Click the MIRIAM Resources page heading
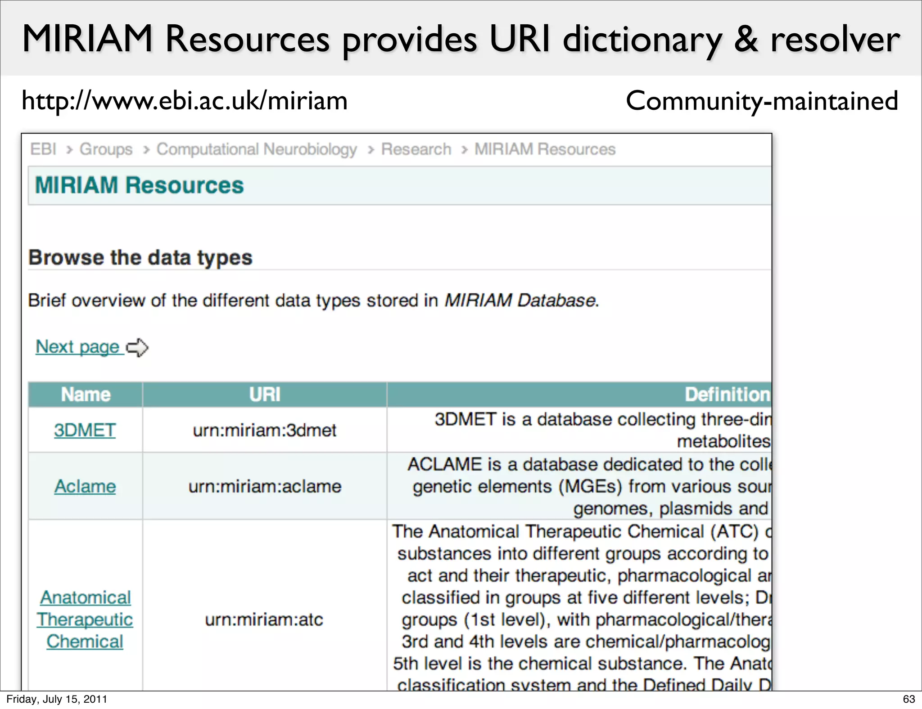The width and height of the screenshot is (922, 709). coord(140,185)
